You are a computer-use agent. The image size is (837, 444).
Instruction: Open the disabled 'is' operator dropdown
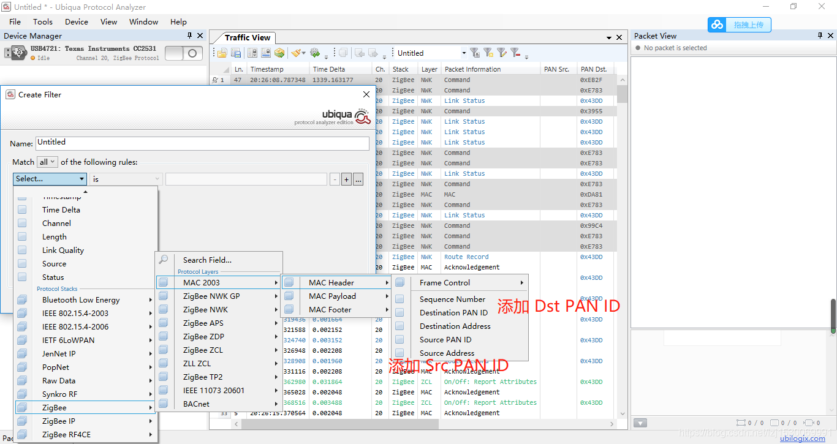tap(126, 179)
